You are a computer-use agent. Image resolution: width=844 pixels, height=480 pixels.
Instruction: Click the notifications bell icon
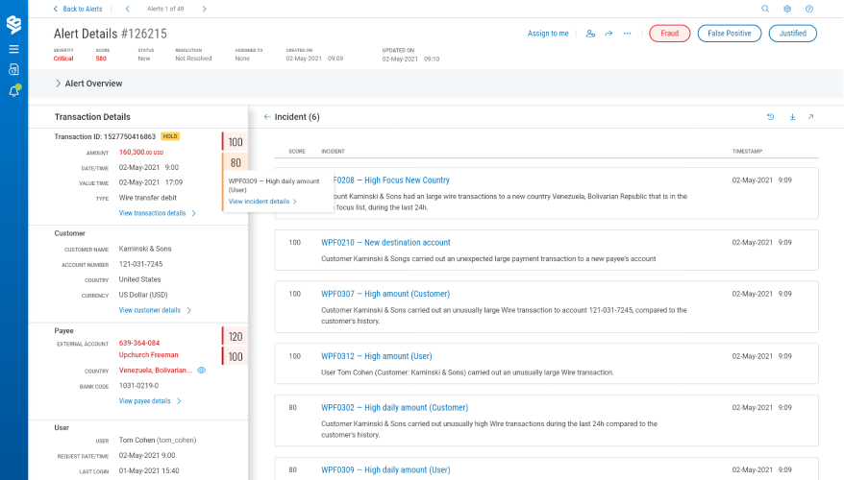(13, 91)
